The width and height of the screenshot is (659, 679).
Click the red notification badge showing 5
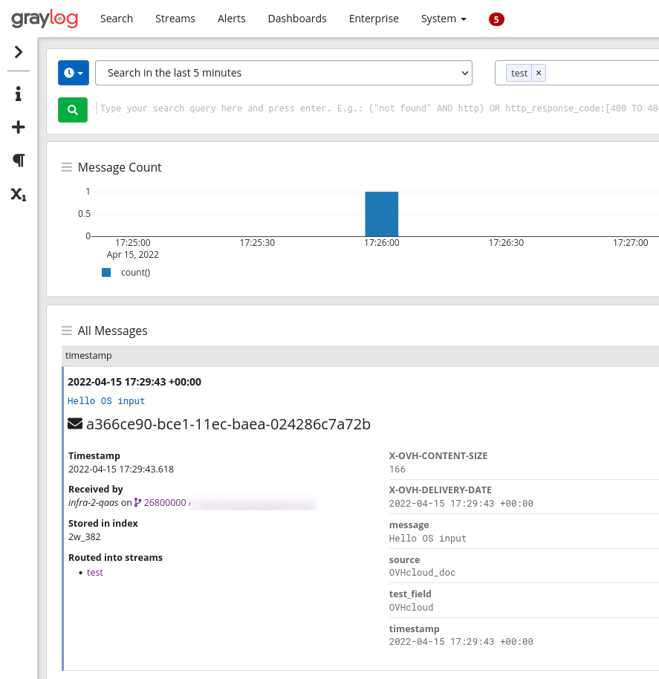click(x=496, y=19)
